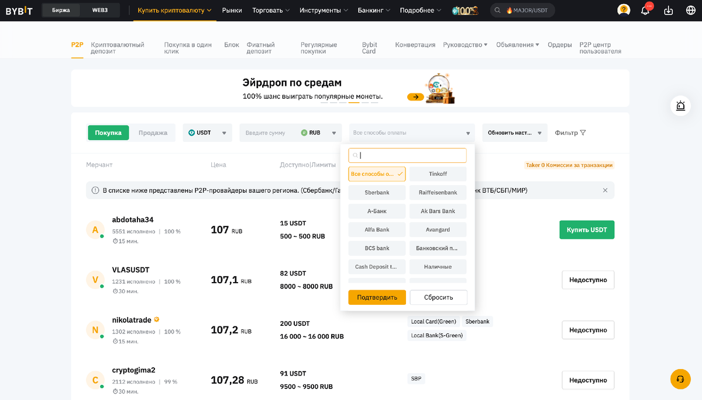The width and height of the screenshot is (702, 400).
Task: Expand the Инструменты menu
Action: tap(324, 11)
